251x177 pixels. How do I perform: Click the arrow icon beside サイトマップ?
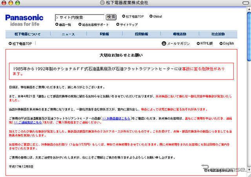click(x=117, y=25)
